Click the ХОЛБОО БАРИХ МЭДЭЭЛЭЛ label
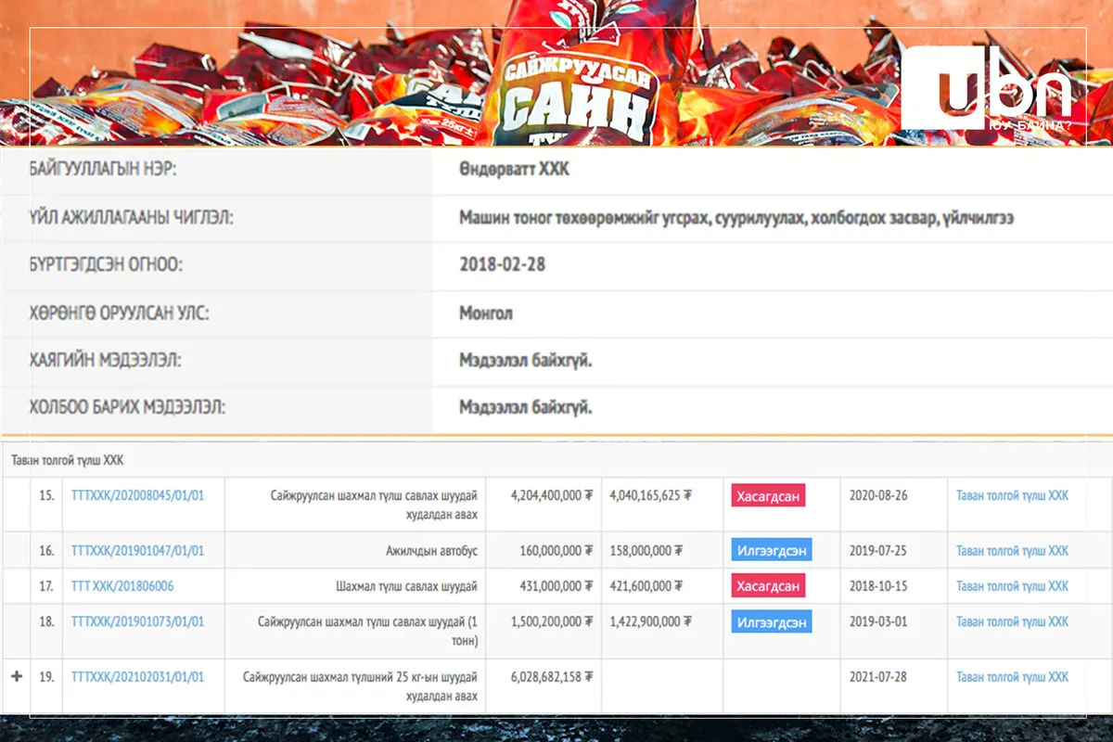1113x742 pixels. (127, 407)
